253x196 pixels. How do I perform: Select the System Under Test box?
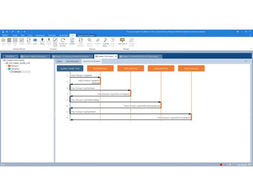(x=70, y=68)
